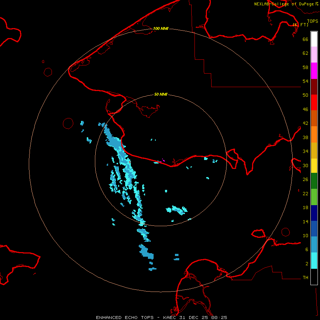Click the '10' legend value

305,235
